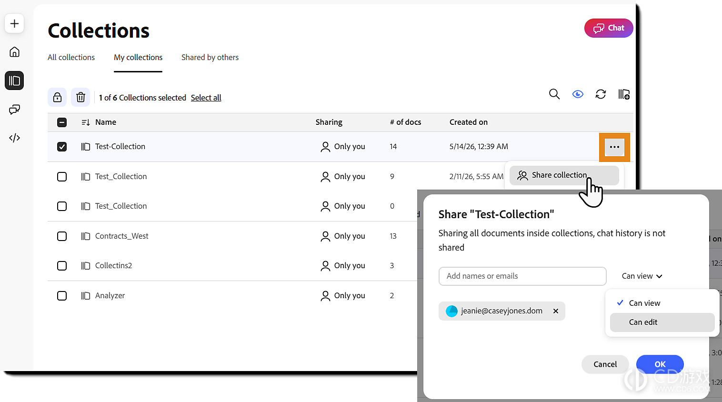Cancel the share dialog
The width and height of the screenshot is (722, 402).
[x=605, y=364]
